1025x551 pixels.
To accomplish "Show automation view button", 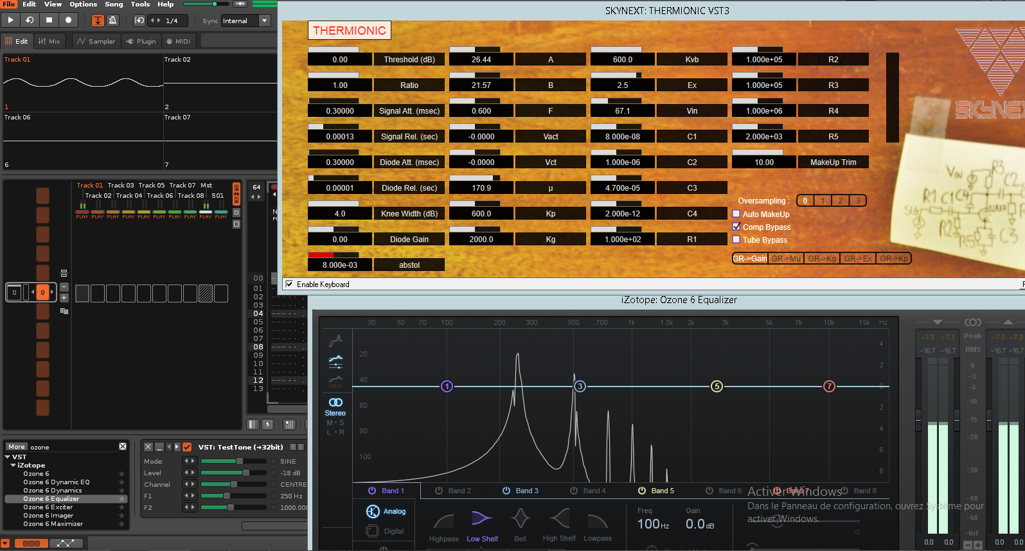I will 66,543.
